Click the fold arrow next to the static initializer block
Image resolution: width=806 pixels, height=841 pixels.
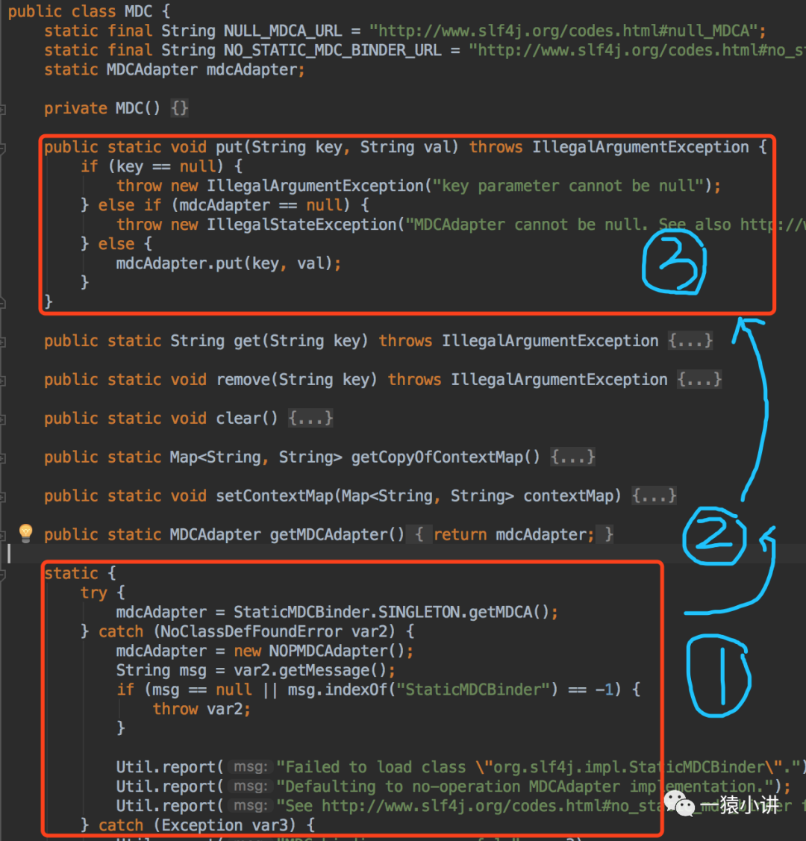[4, 573]
